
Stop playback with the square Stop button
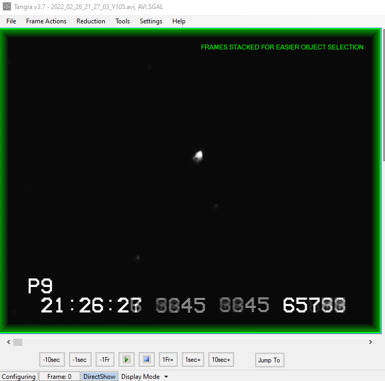click(147, 360)
